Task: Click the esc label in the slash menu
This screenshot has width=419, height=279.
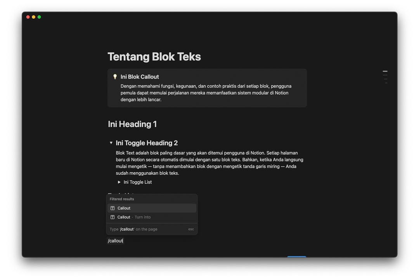Action: [191, 229]
